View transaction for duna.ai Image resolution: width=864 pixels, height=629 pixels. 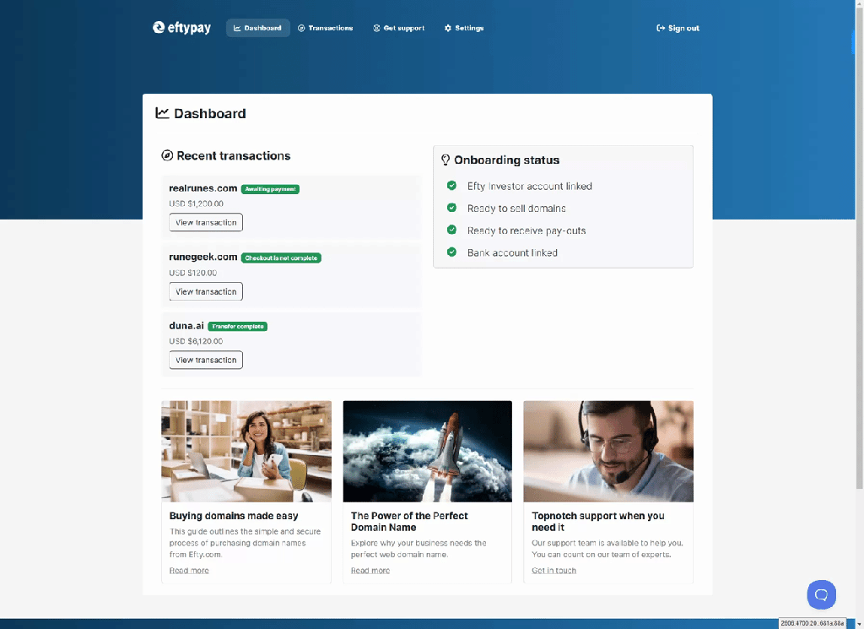(206, 360)
